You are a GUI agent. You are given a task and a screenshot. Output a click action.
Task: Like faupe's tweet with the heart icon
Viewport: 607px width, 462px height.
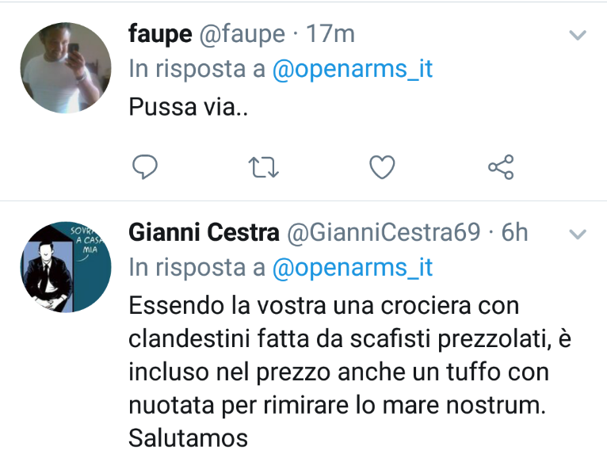[x=382, y=167]
